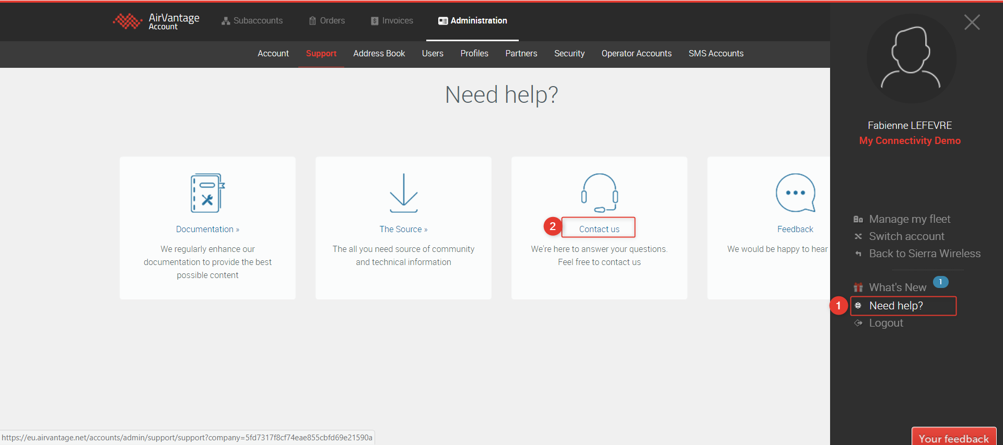This screenshot has height=445, width=1003.
Task: Choose Switch account option
Action: coord(906,236)
